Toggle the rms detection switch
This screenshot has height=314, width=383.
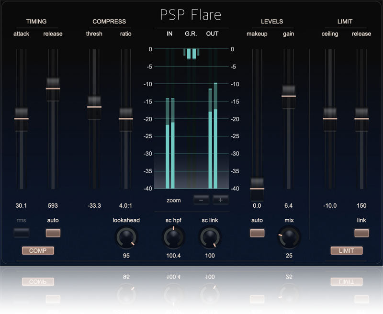click(21, 233)
